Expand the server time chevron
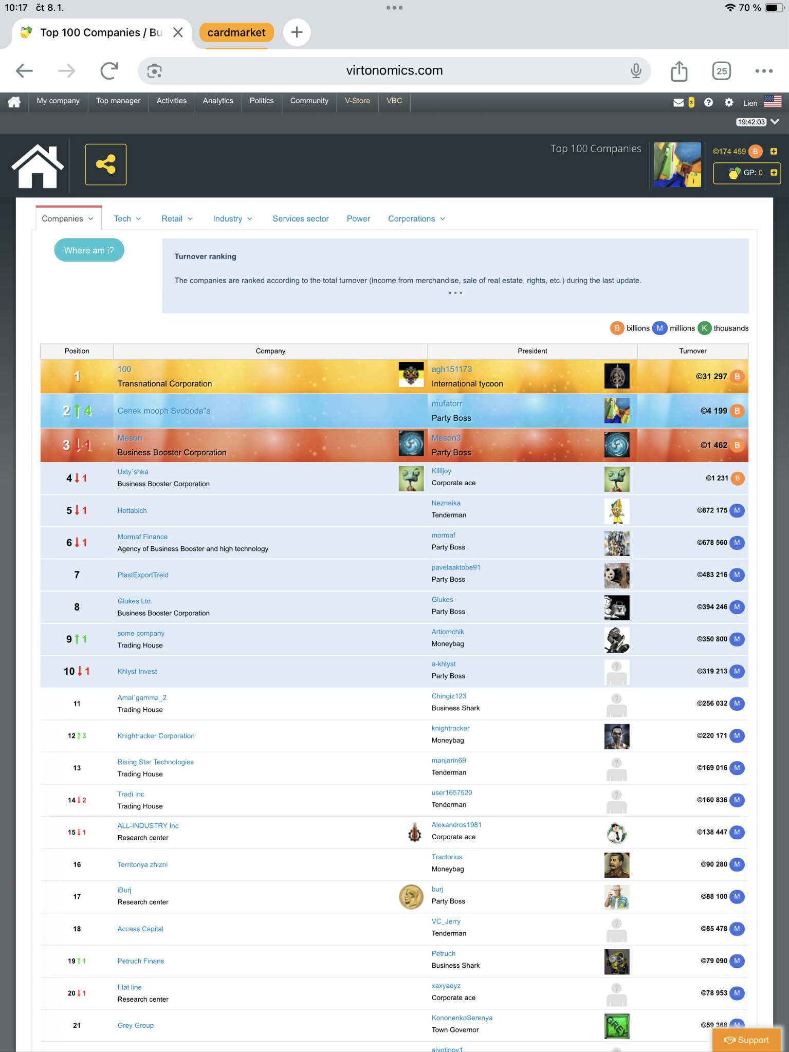 [x=775, y=122]
